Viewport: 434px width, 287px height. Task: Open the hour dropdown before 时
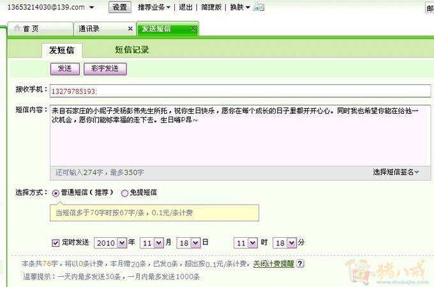pos(253,243)
